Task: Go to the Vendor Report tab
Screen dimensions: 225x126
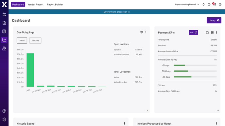Action: point(35,5)
